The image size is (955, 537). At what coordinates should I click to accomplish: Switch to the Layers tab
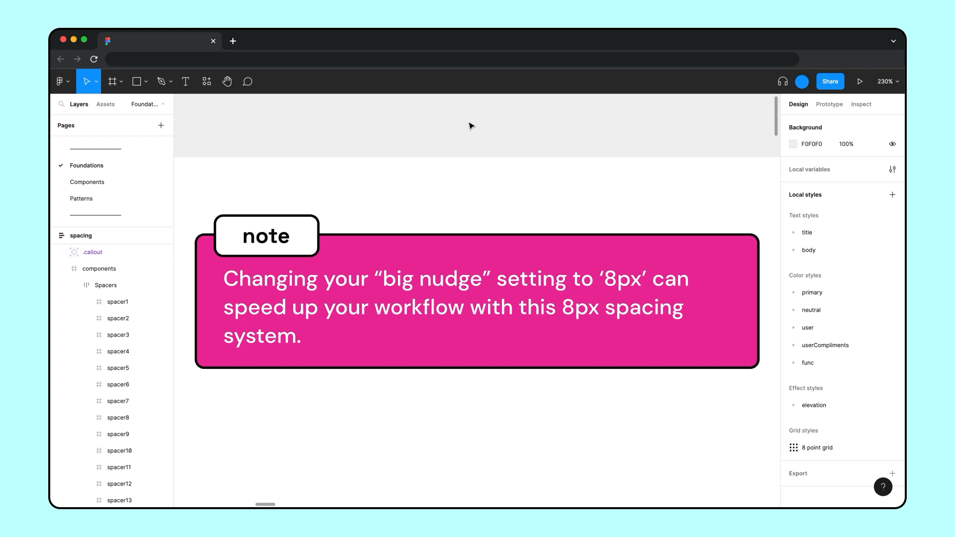(x=79, y=104)
